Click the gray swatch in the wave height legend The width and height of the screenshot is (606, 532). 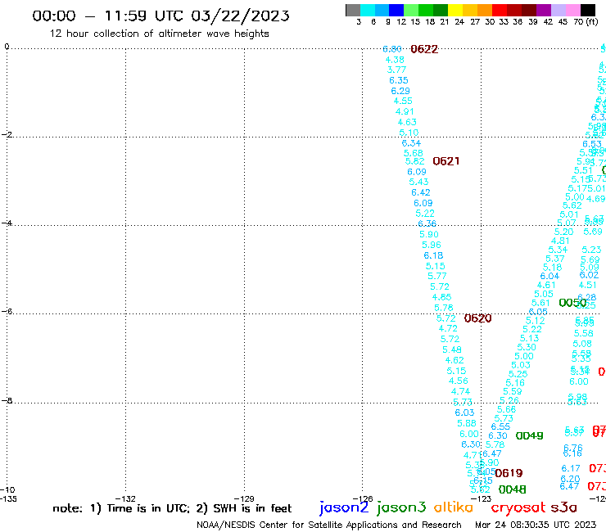[353, 10]
